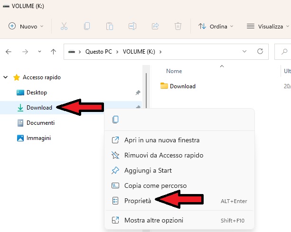Click the search box magnifier

284,51
